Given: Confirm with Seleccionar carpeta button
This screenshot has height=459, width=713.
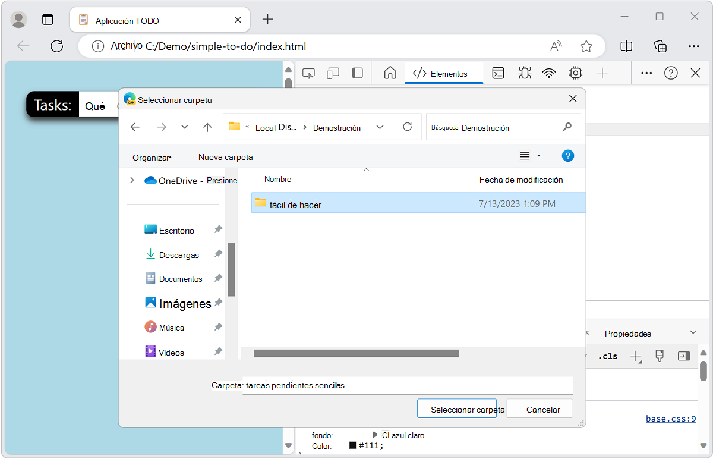Looking at the screenshot, I should coord(457,409).
